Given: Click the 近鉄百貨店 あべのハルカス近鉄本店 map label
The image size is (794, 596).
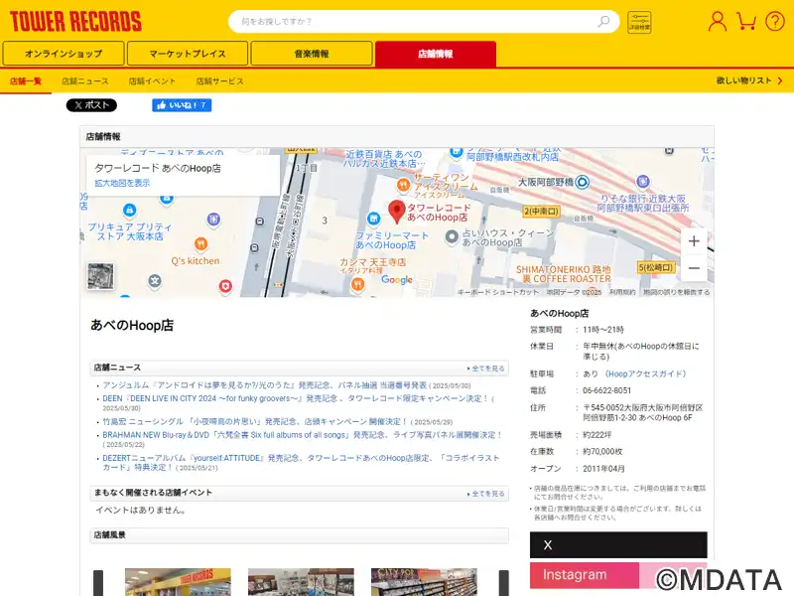Looking at the screenshot, I should click(x=384, y=159).
